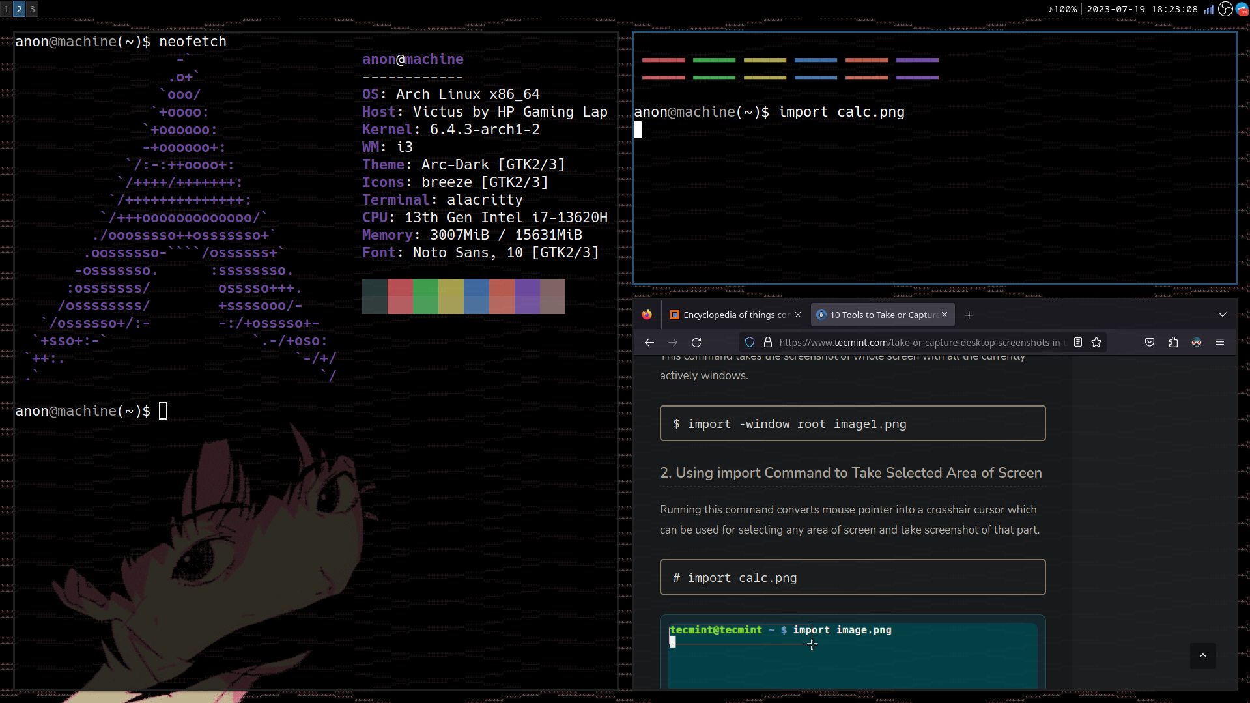Reload the tecmint page
This screenshot has width=1250, height=703.
coord(696,342)
